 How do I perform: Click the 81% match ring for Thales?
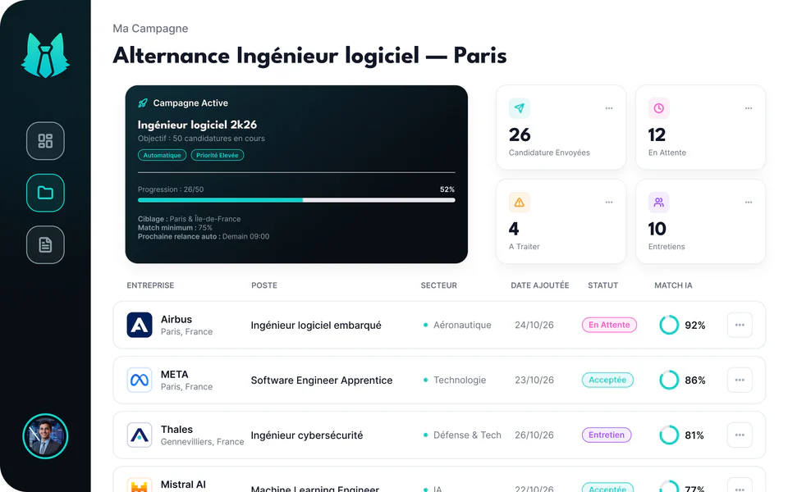(x=669, y=435)
